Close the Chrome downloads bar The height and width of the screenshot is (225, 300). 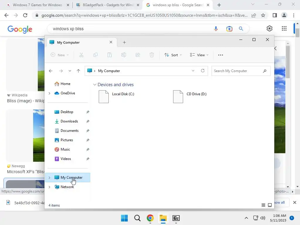(x=295, y=202)
